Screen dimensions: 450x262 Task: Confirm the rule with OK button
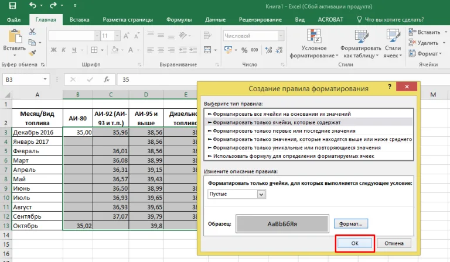(354, 243)
